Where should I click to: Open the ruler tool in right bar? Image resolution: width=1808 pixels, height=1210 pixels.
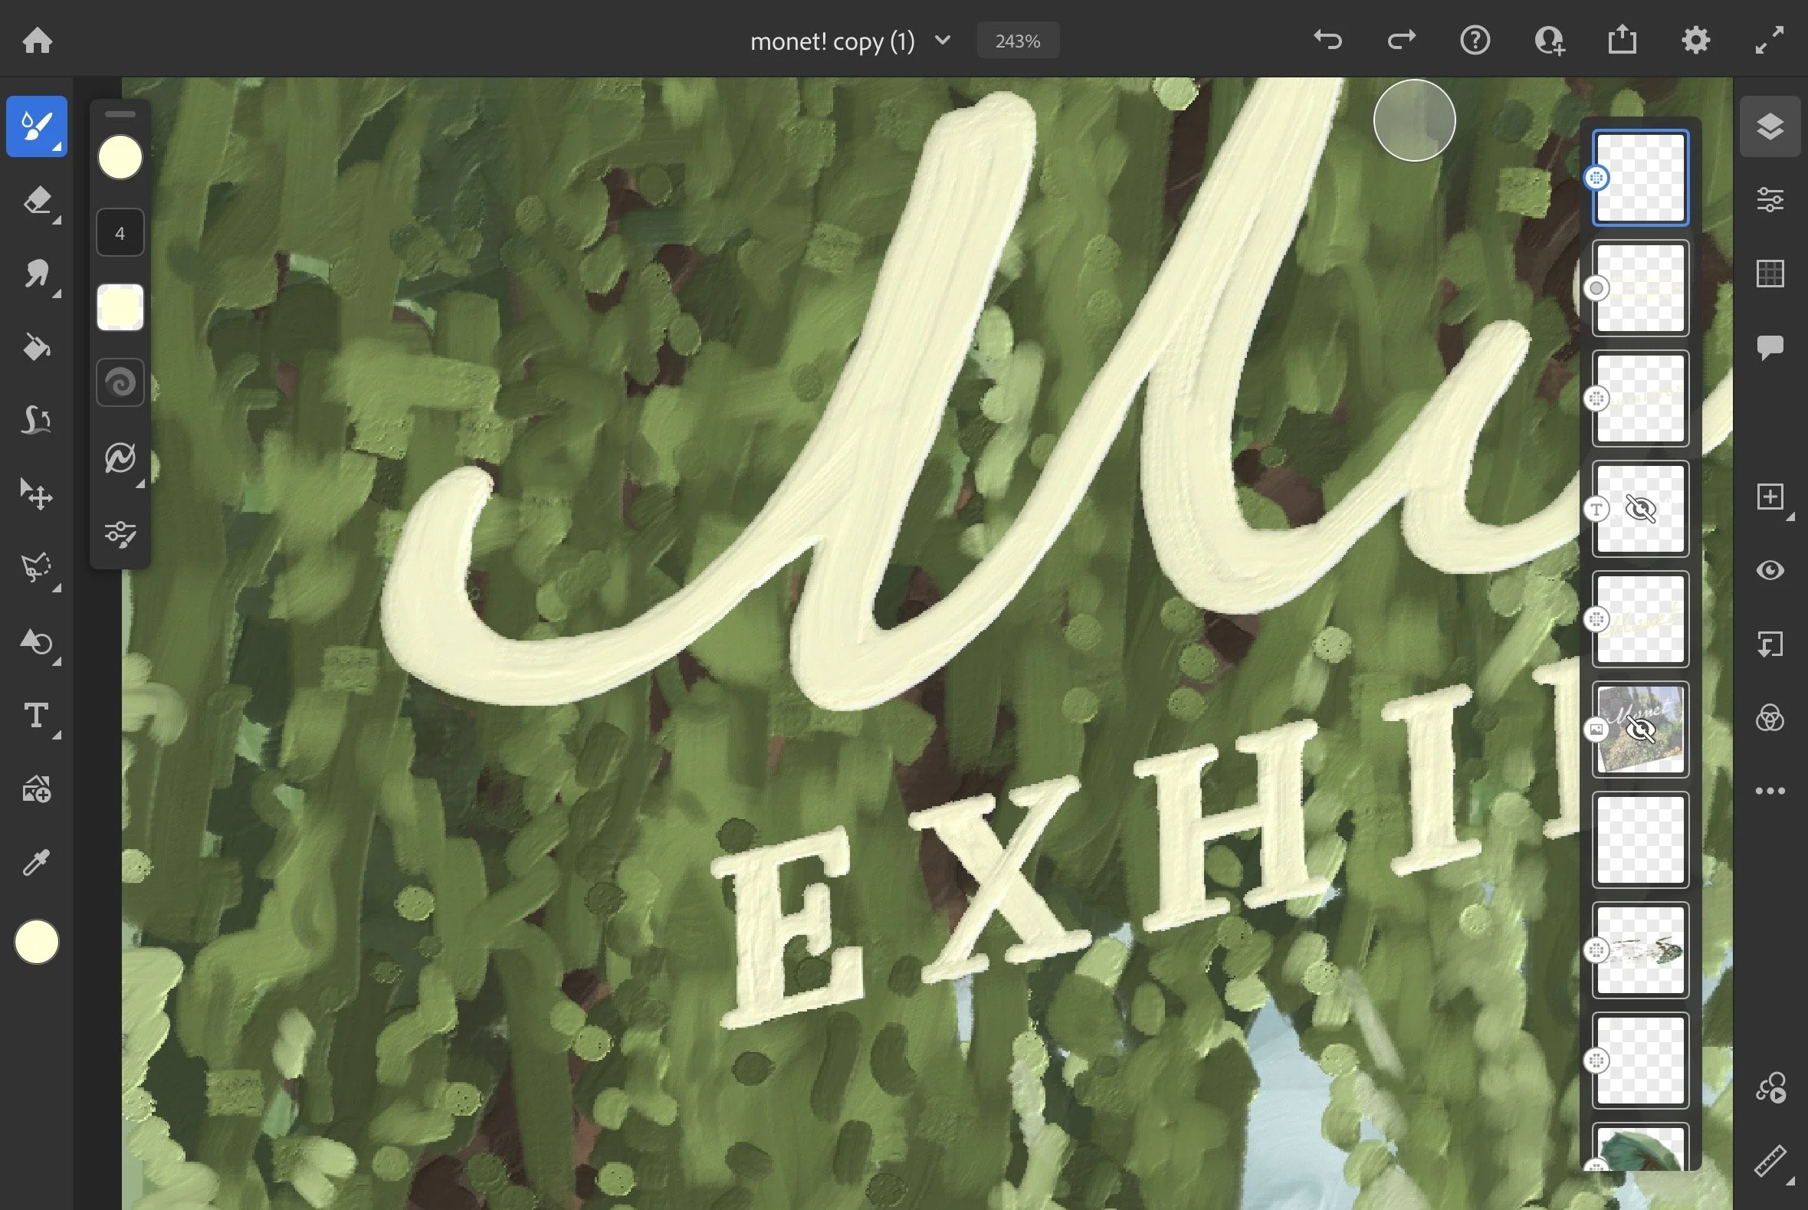click(1770, 1162)
